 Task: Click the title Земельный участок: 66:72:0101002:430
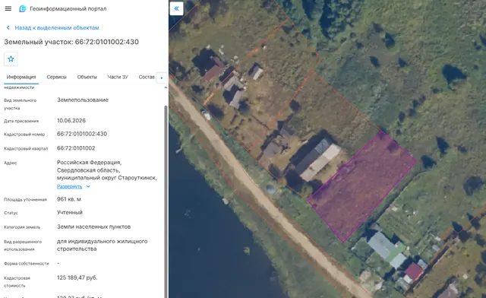point(71,42)
